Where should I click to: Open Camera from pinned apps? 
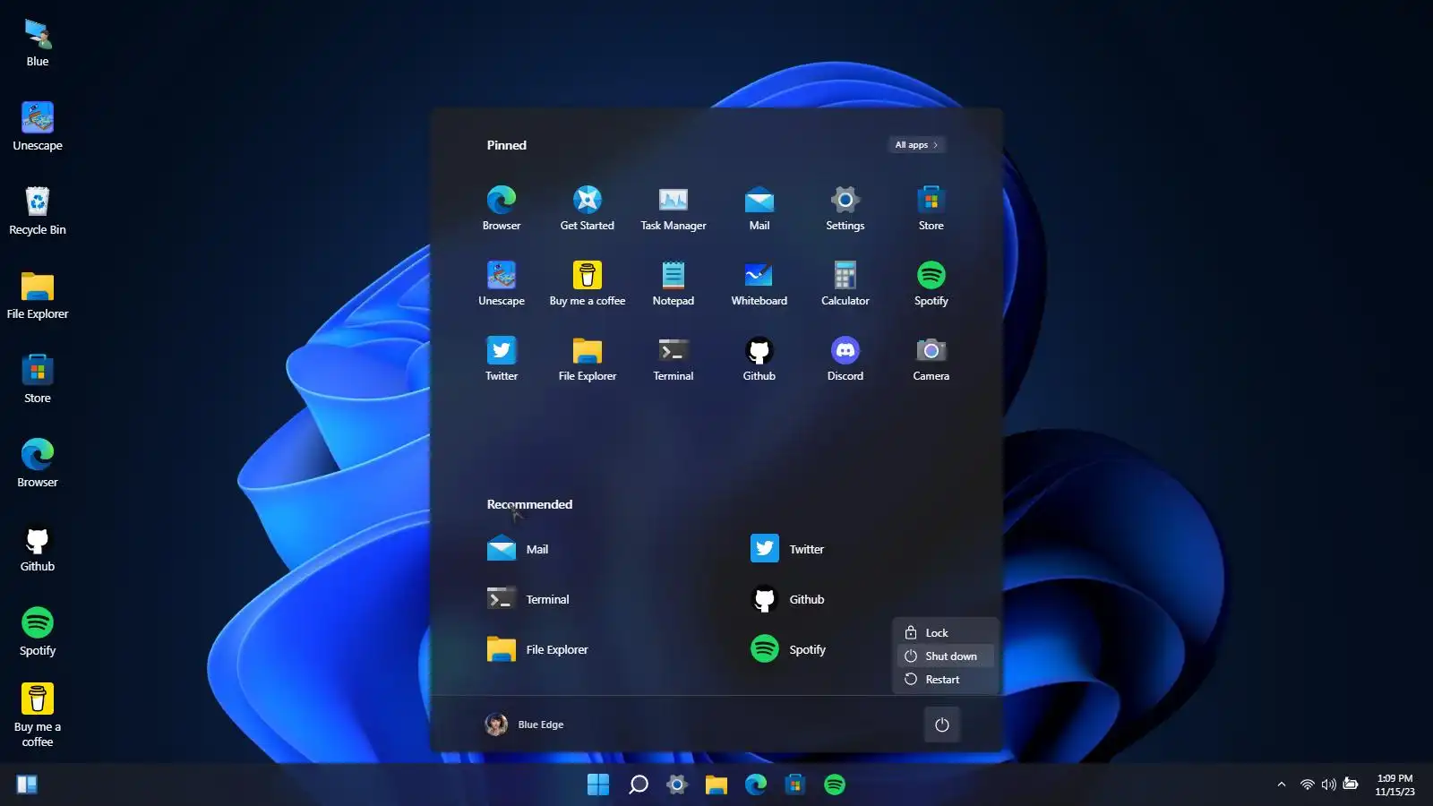click(x=931, y=358)
